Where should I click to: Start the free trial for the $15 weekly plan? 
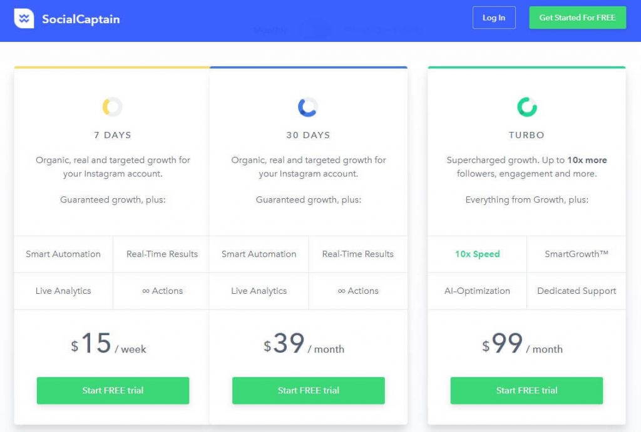coord(113,391)
